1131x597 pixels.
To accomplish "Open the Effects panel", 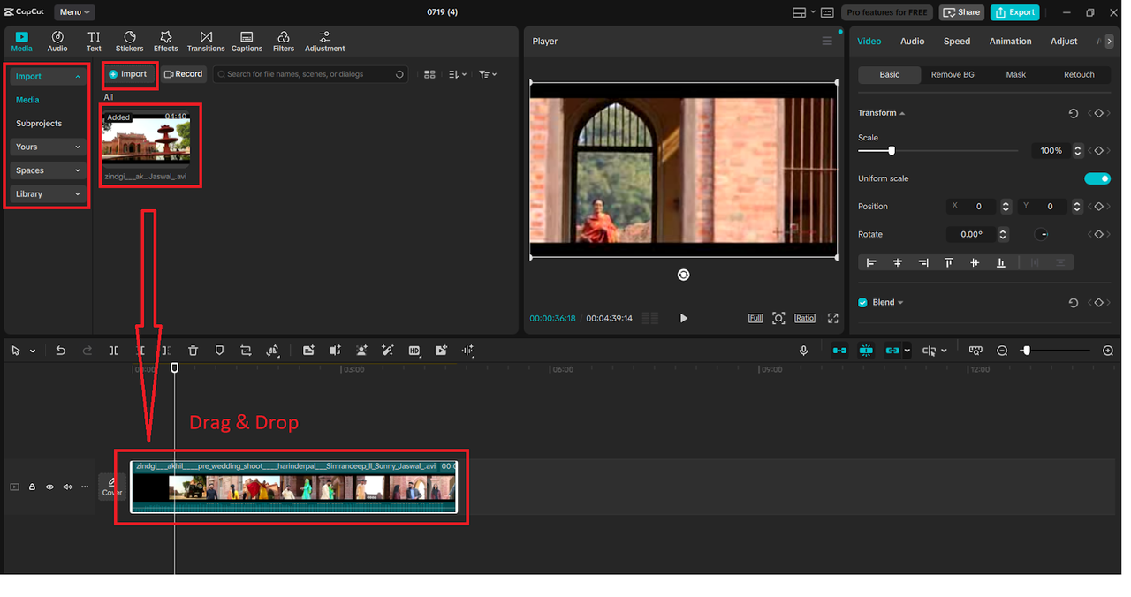I will click(165, 41).
